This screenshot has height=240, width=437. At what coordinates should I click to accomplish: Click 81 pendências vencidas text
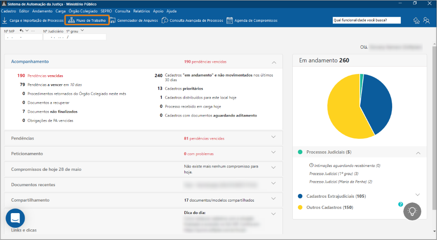point(204,138)
